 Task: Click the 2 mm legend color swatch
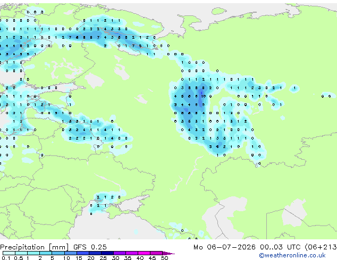coord(46,253)
